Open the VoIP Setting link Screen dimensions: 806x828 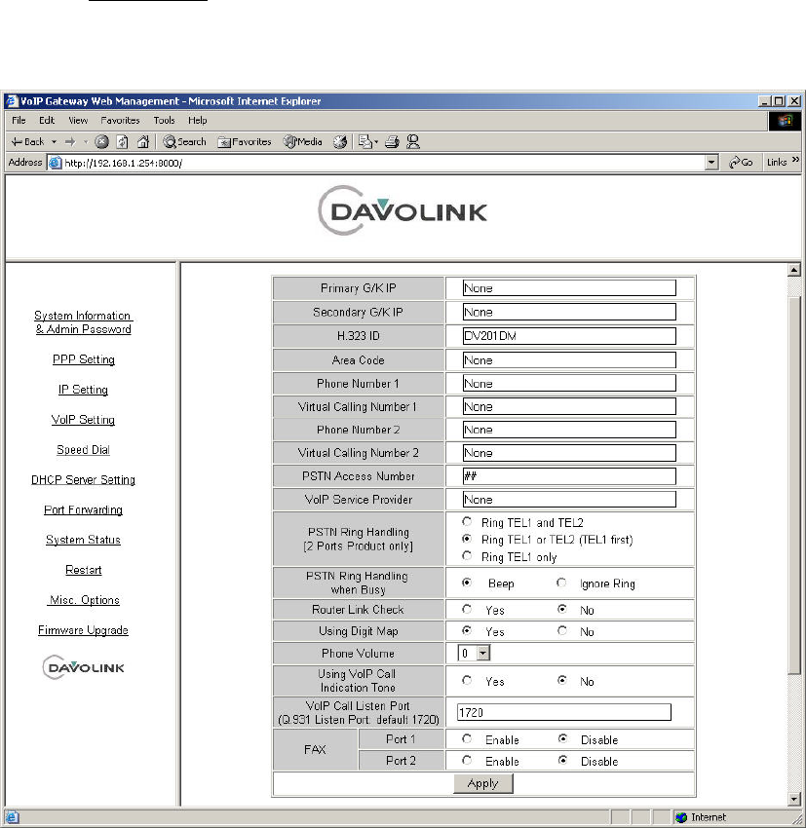click(x=83, y=420)
